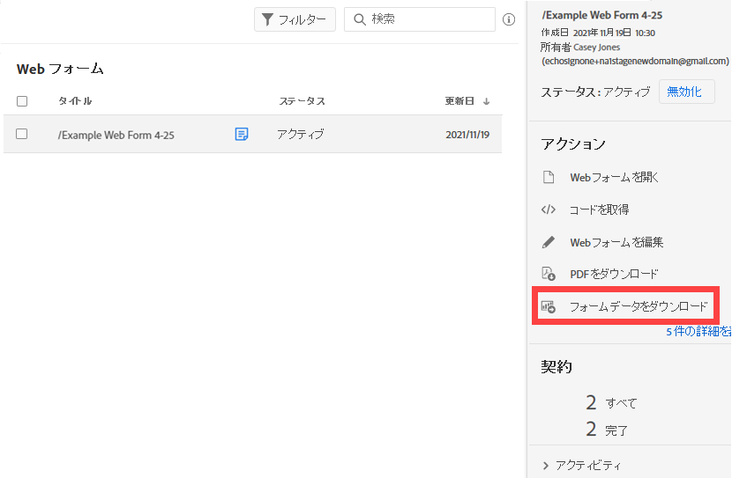Check the /Example Web Form 4-25 row checkbox
Viewport: 732px width, 478px height.
point(22,134)
